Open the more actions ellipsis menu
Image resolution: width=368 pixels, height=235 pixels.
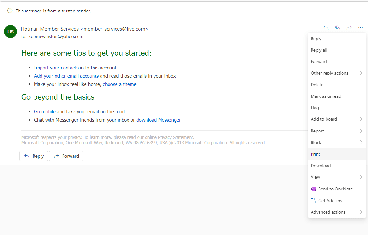coord(360,28)
